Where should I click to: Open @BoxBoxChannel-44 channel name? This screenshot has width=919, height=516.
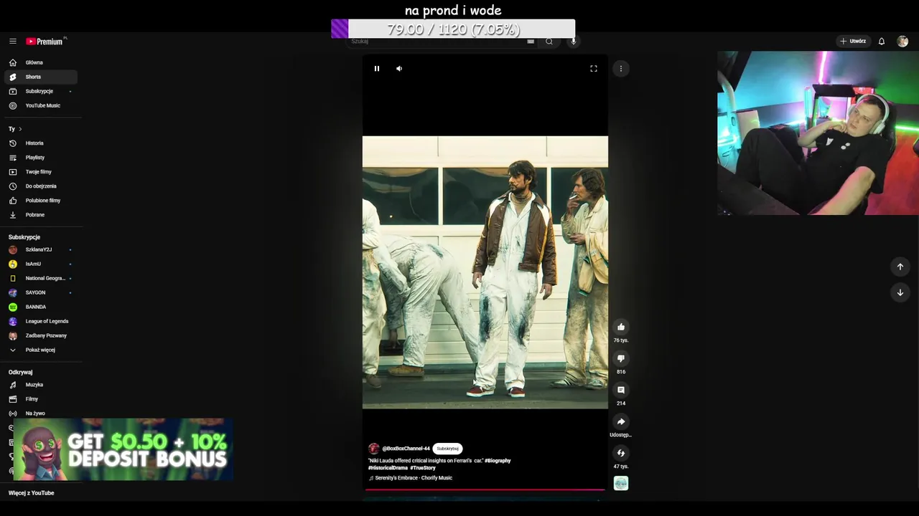pos(406,449)
